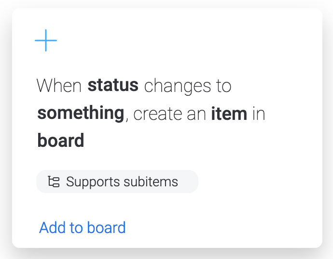
Task: Select the bold 'board' placeholder
Action: [x=61, y=140]
